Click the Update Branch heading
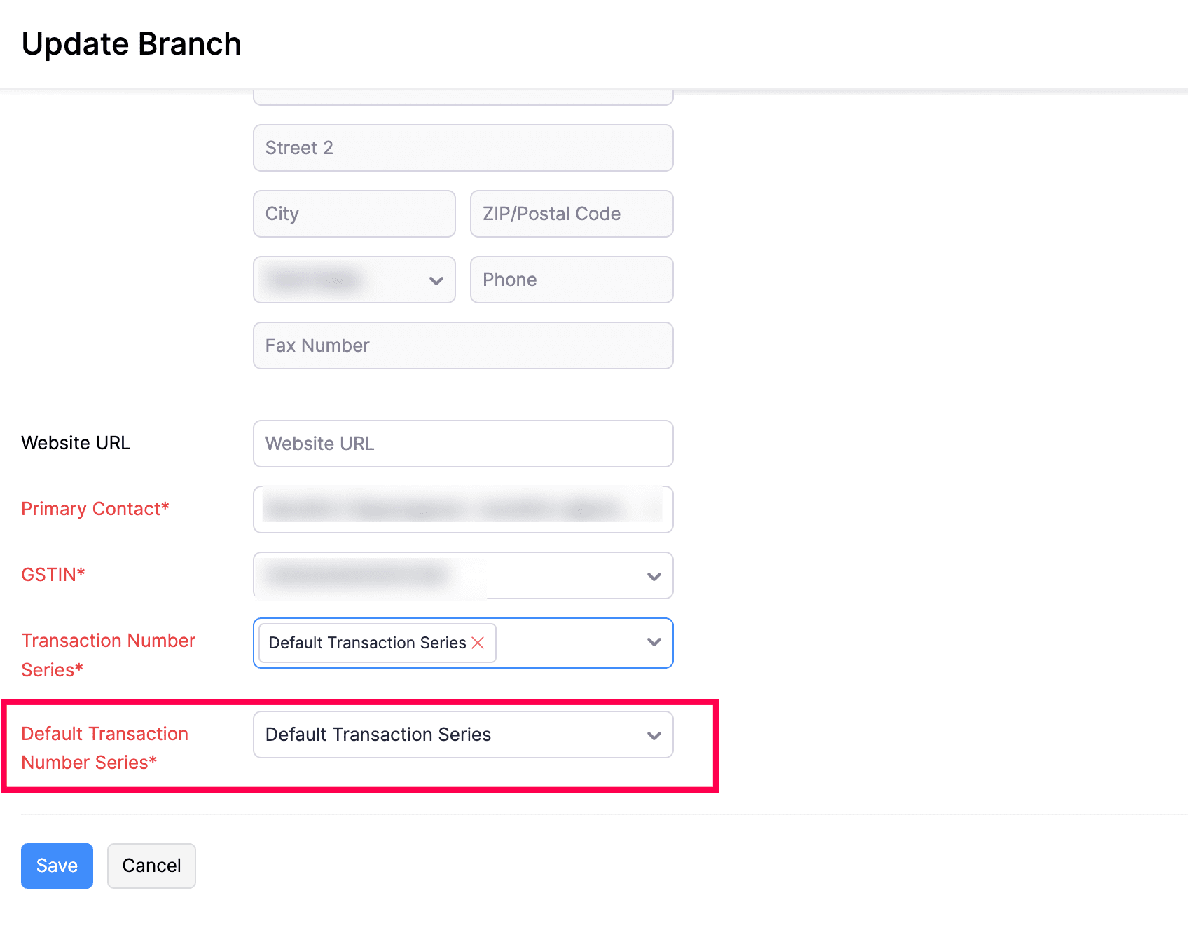The image size is (1188, 949). pos(132,43)
